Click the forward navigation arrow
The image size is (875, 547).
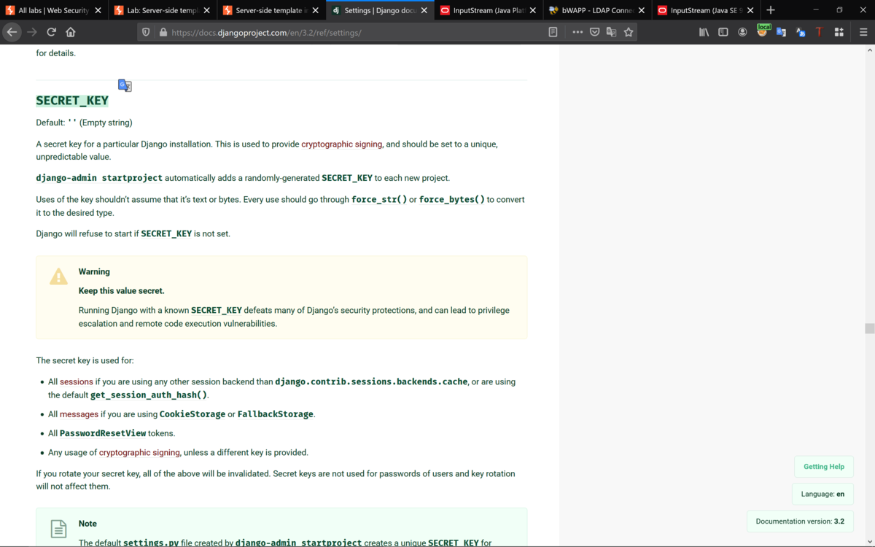click(31, 32)
